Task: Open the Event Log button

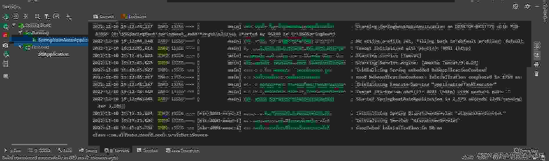Action: (526, 150)
